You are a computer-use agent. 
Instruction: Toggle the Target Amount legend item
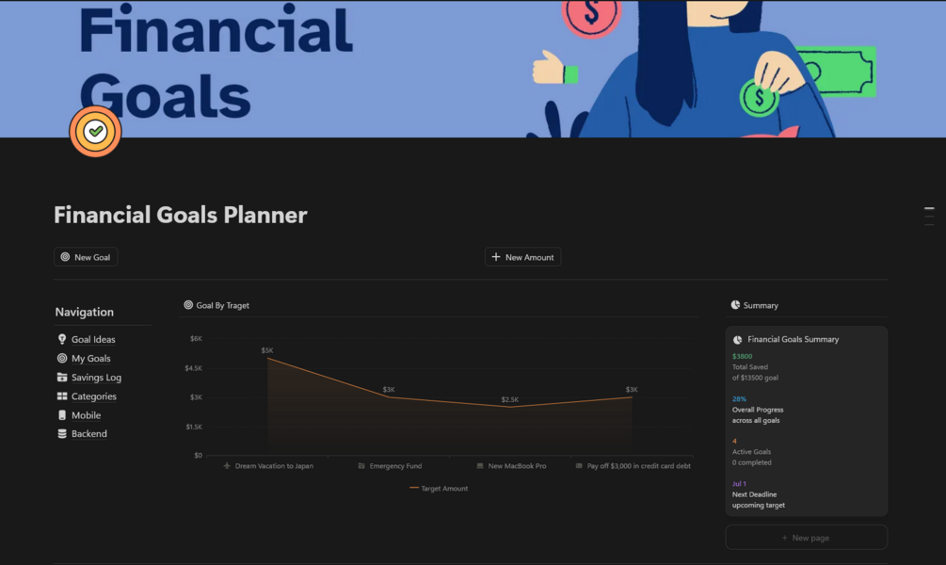439,489
